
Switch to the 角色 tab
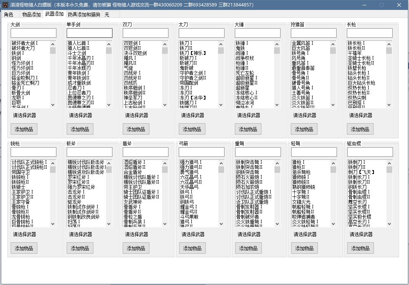click(x=9, y=14)
